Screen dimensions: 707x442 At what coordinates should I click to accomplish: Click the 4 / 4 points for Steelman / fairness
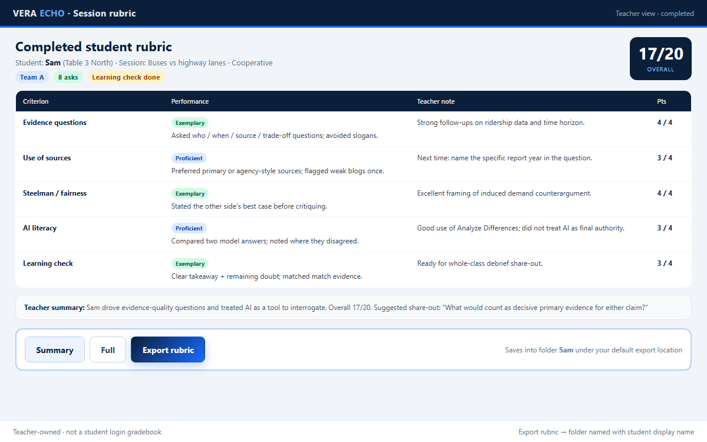(665, 193)
